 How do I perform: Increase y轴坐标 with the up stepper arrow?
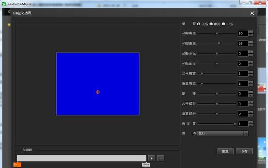coord(251,62)
